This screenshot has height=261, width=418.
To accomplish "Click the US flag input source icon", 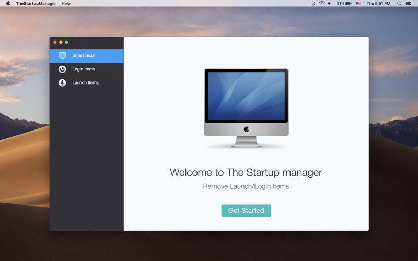I will 358,4.
